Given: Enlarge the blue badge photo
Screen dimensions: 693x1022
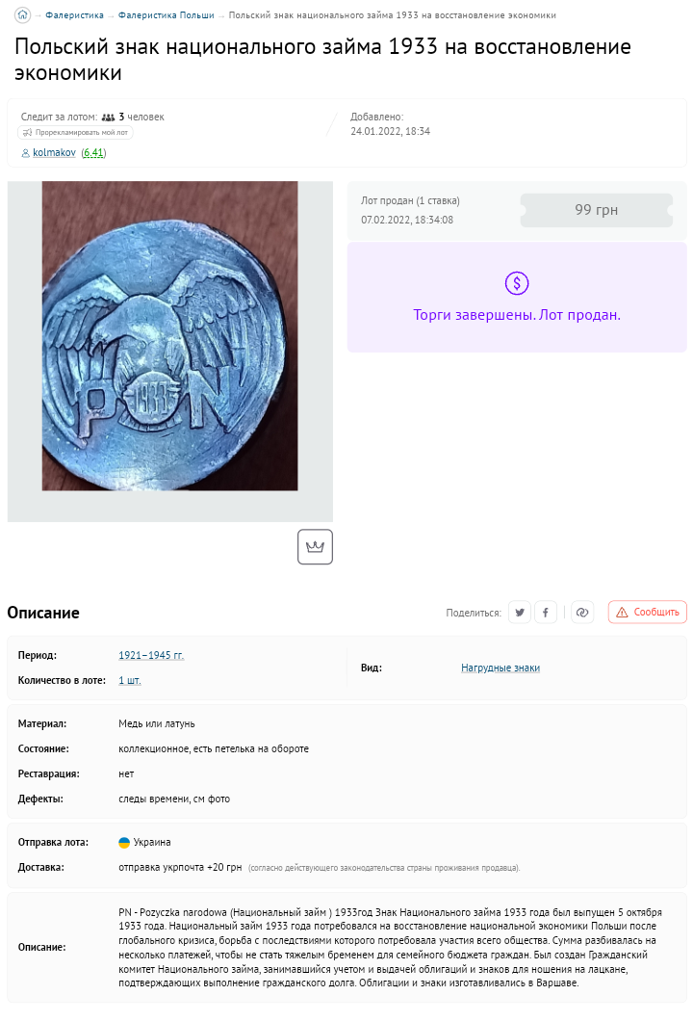Looking at the screenshot, I should (169, 336).
